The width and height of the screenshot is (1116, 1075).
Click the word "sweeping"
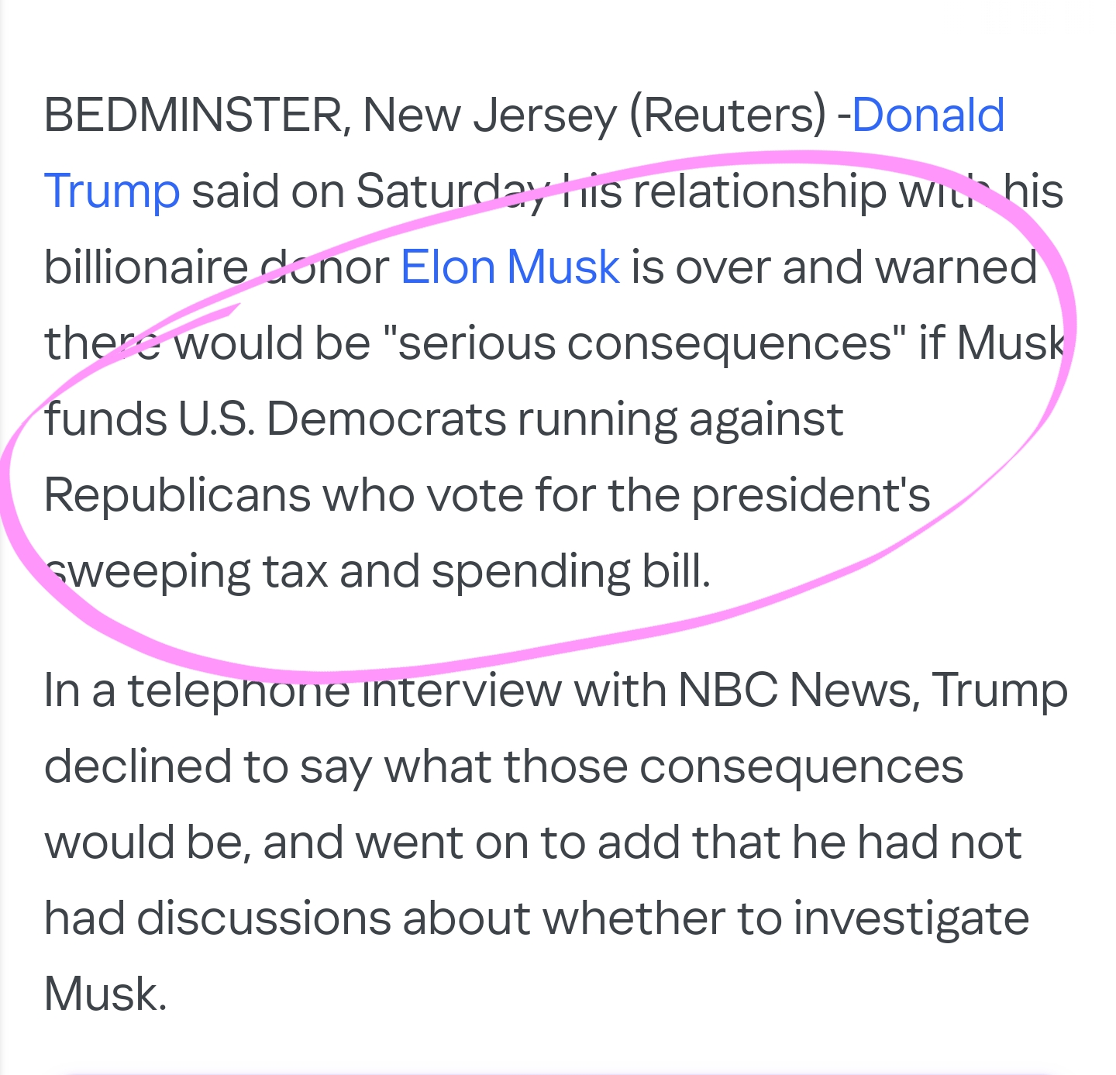(x=147, y=572)
